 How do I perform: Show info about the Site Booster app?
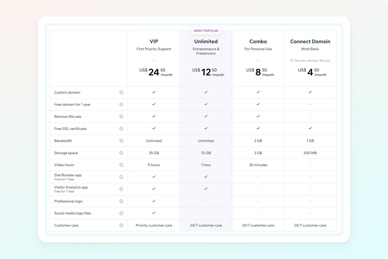(x=121, y=177)
